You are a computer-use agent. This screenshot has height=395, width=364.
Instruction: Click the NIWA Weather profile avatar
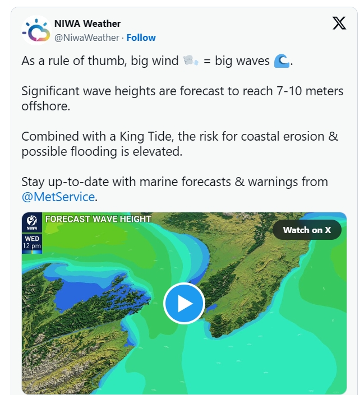(36, 30)
